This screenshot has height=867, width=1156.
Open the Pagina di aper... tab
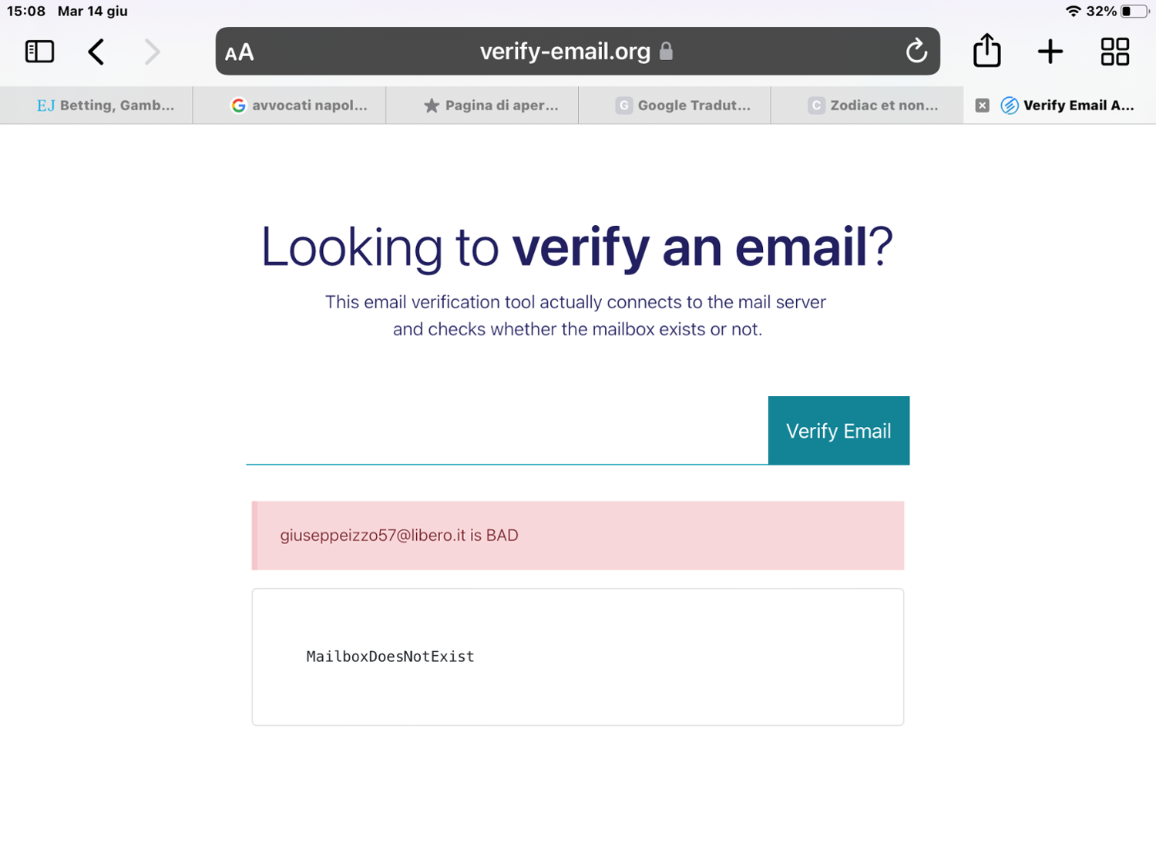(x=491, y=106)
